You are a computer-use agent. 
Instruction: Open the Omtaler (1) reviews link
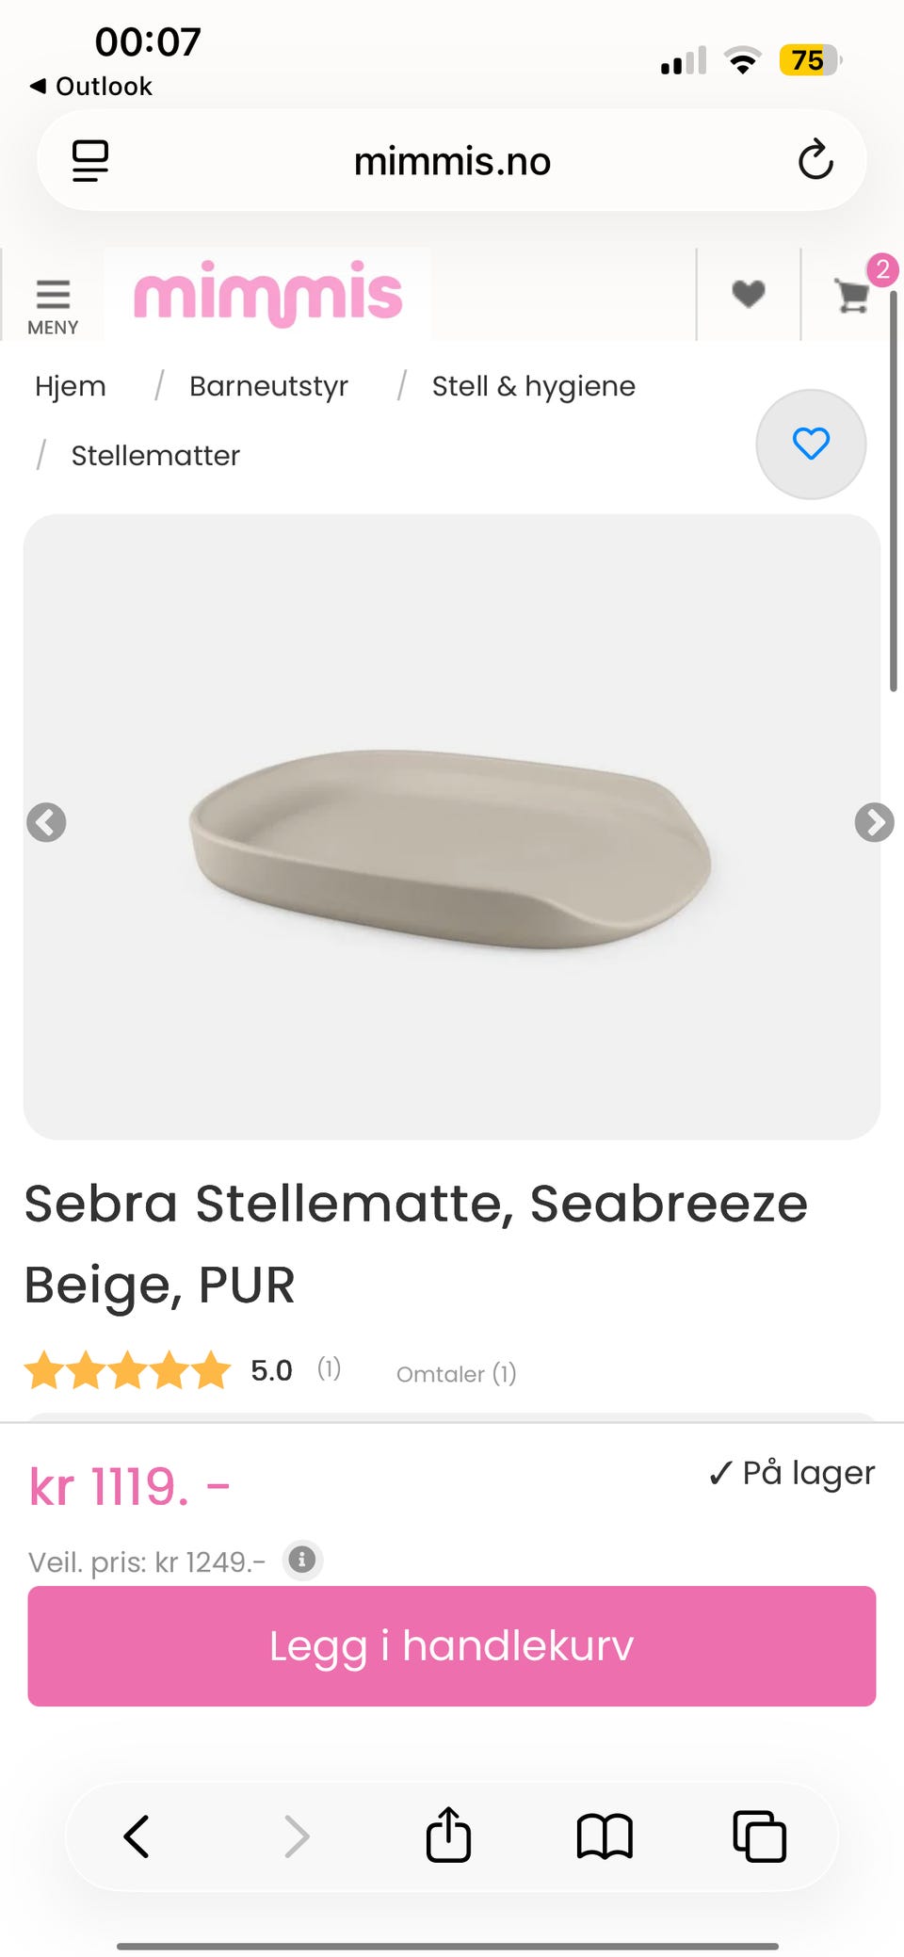coord(457,1374)
